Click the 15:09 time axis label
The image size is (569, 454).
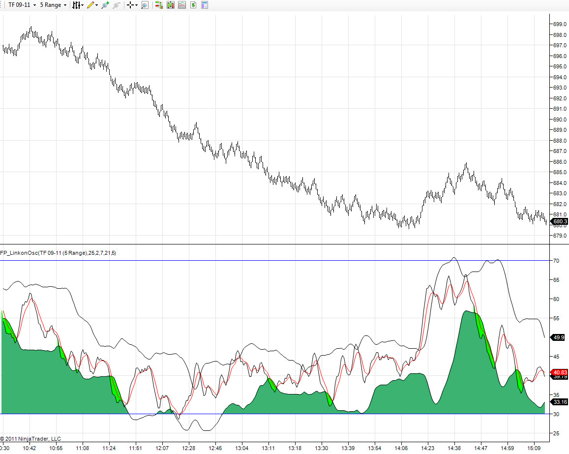[x=534, y=448]
